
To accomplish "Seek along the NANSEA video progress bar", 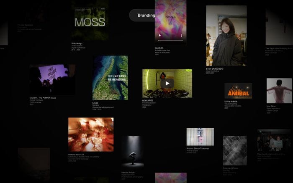I will point(171,41).
